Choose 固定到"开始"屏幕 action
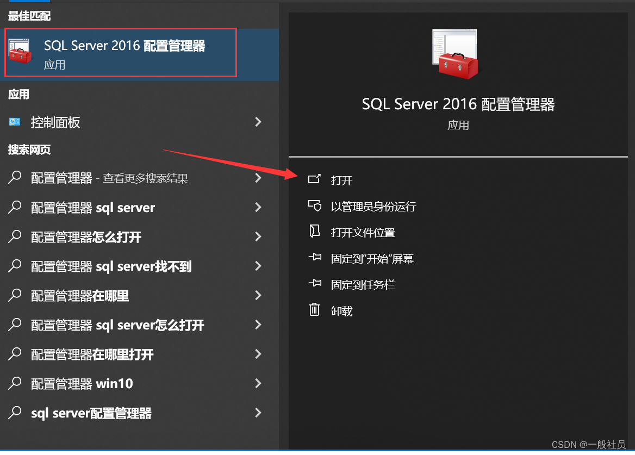This screenshot has width=635, height=455. (372, 259)
